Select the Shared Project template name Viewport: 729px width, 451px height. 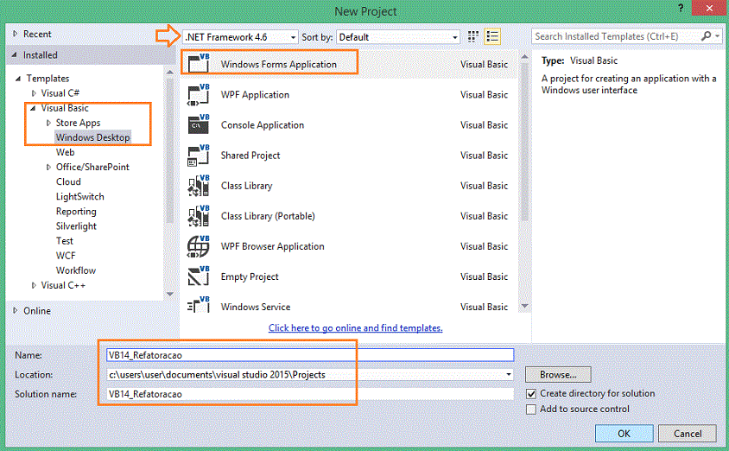[x=250, y=156]
